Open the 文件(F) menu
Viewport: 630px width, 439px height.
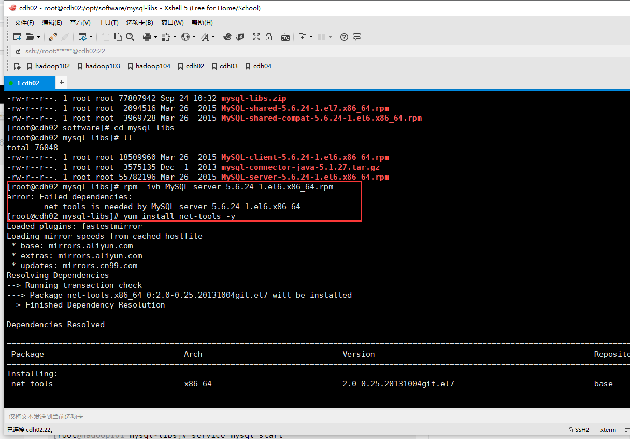(x=24, y=23)
